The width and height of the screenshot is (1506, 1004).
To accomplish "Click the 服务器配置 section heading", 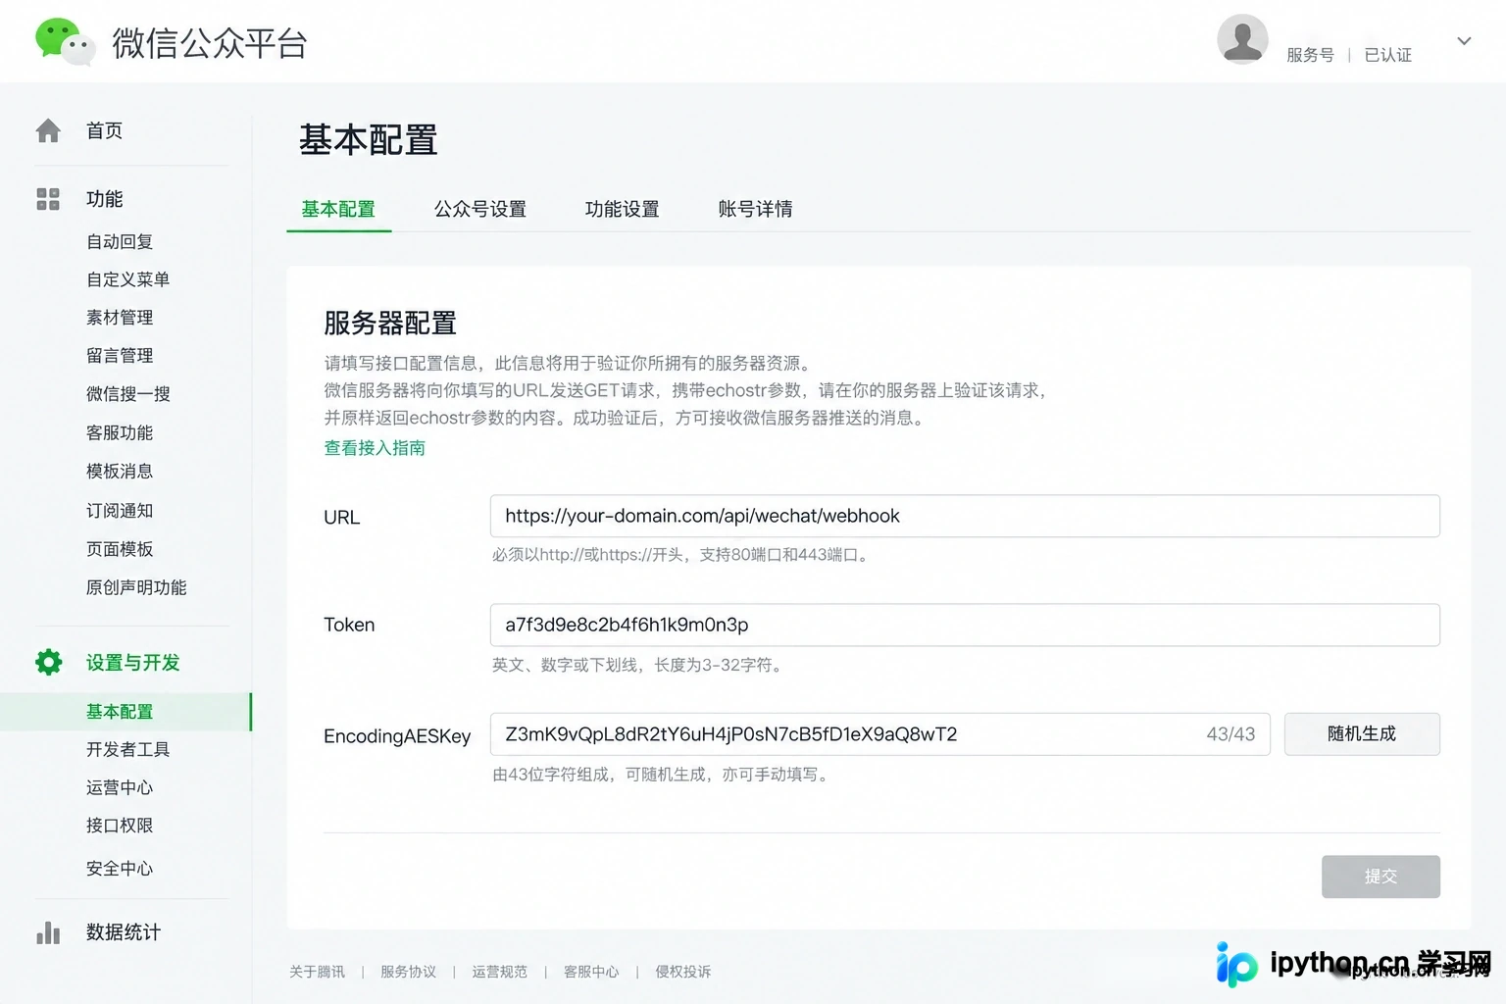I will coord(390,323).
